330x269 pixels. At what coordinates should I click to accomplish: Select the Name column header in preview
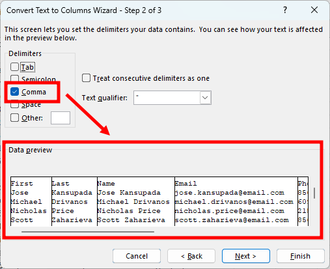point(106,184)
